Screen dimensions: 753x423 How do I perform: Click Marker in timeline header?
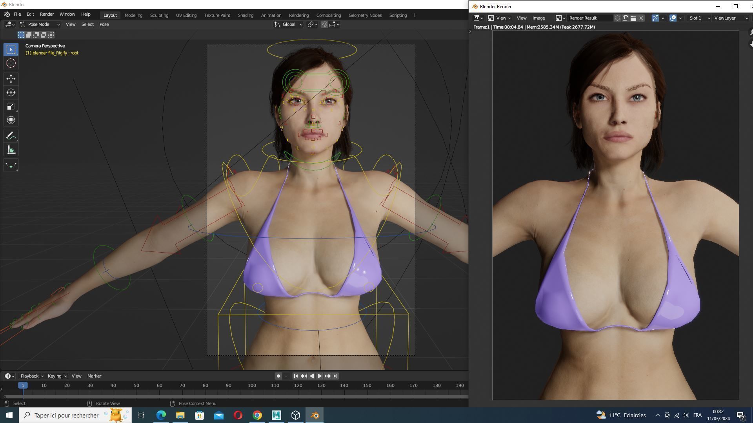pyautogui.click(x=94, y=376)
